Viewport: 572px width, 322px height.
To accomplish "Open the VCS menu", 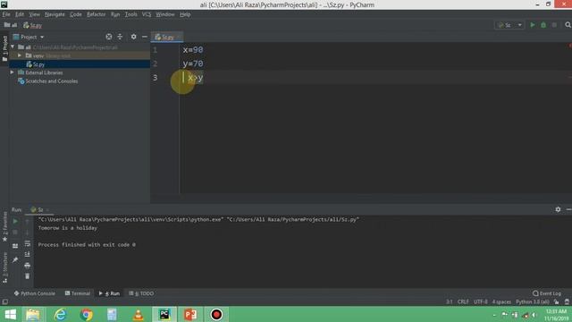I will coord(147,14).
